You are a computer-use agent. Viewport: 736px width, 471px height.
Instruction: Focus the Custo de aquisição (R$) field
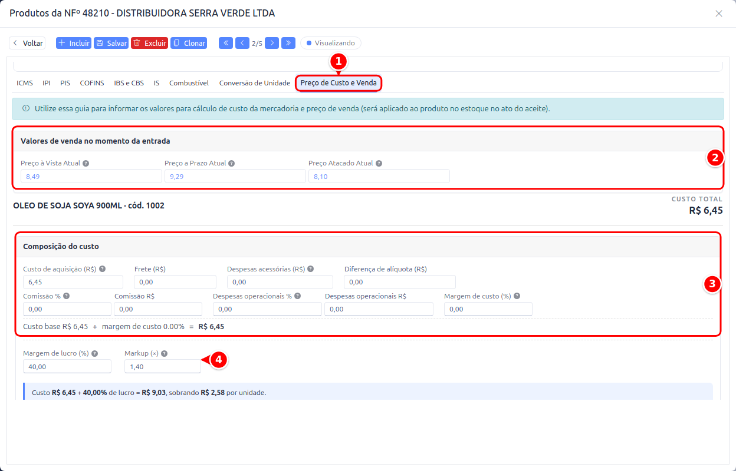coord(73,282)
